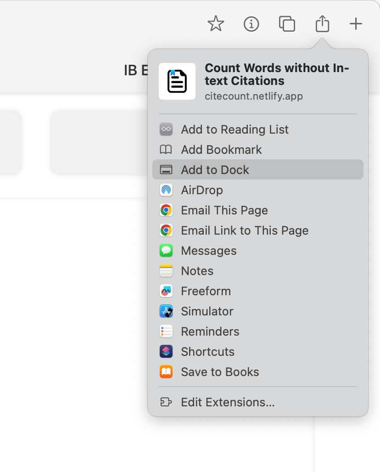Select Add Bookmark menu entry
380x472 pixels.
pyautogui.click(x=258, y=150)
